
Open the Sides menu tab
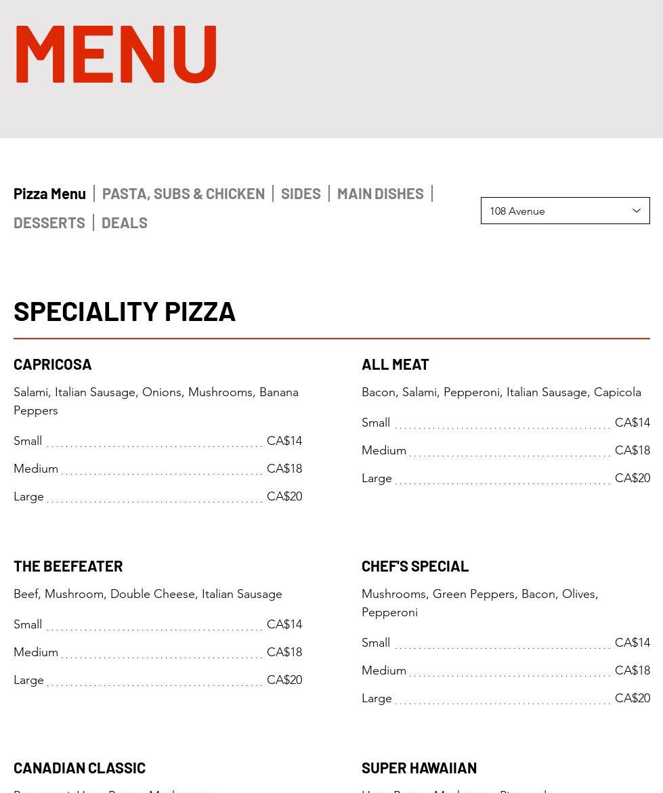(x=301, y=194)
